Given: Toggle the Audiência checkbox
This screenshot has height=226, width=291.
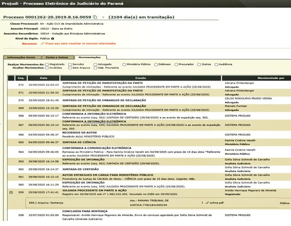Looking at the screenshot, I should 216,64.
